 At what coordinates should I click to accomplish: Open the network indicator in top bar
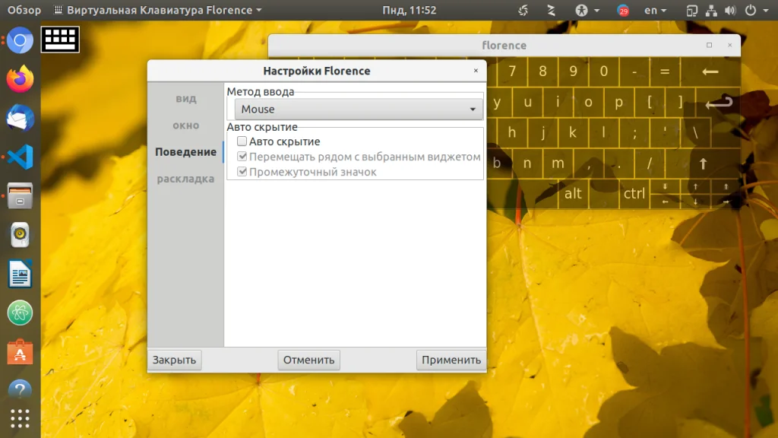tap(711, 10)
